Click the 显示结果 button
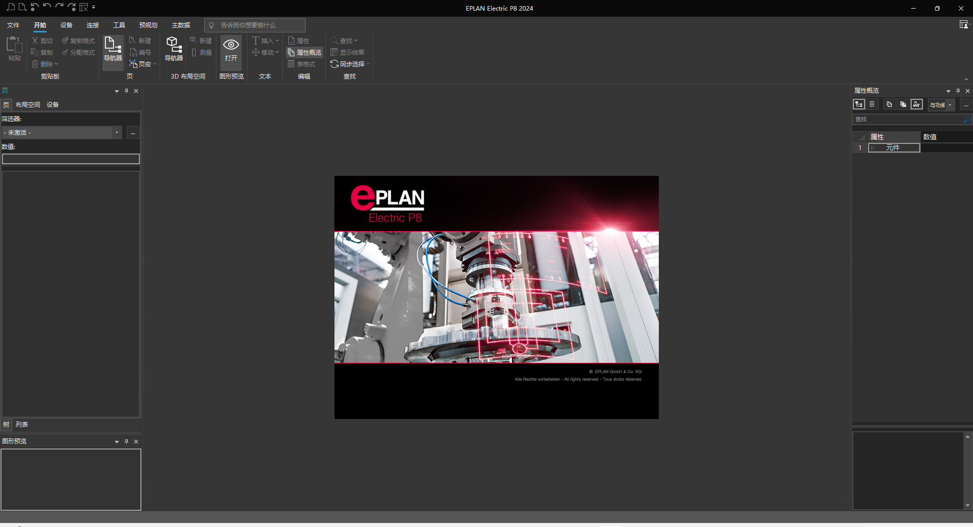The width and height of the screenshot is (973, 527). pos(349,52)
